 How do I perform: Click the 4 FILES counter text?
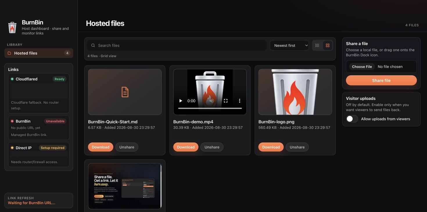point(412,25)
